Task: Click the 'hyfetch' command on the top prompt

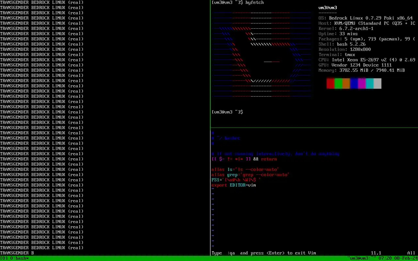Action: [255, 3]
